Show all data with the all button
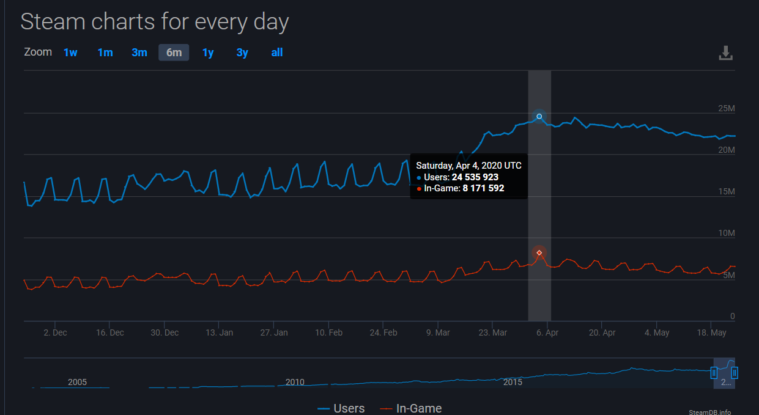 pyautogui.click(x=277, y=53)
